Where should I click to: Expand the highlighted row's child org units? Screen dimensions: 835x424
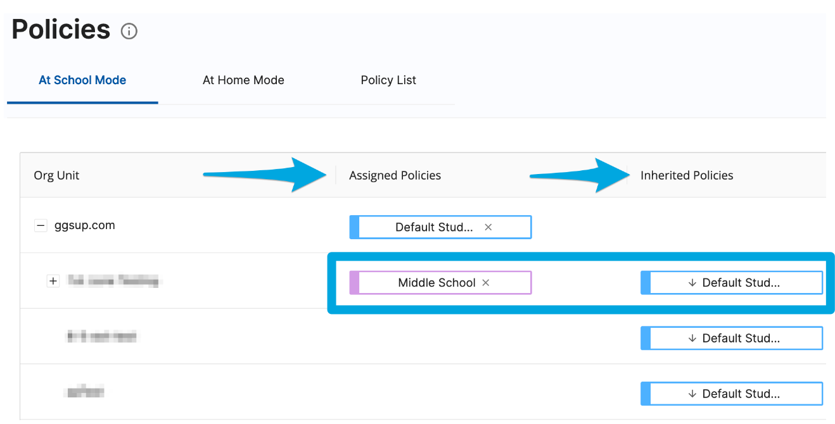coord(53,281)
